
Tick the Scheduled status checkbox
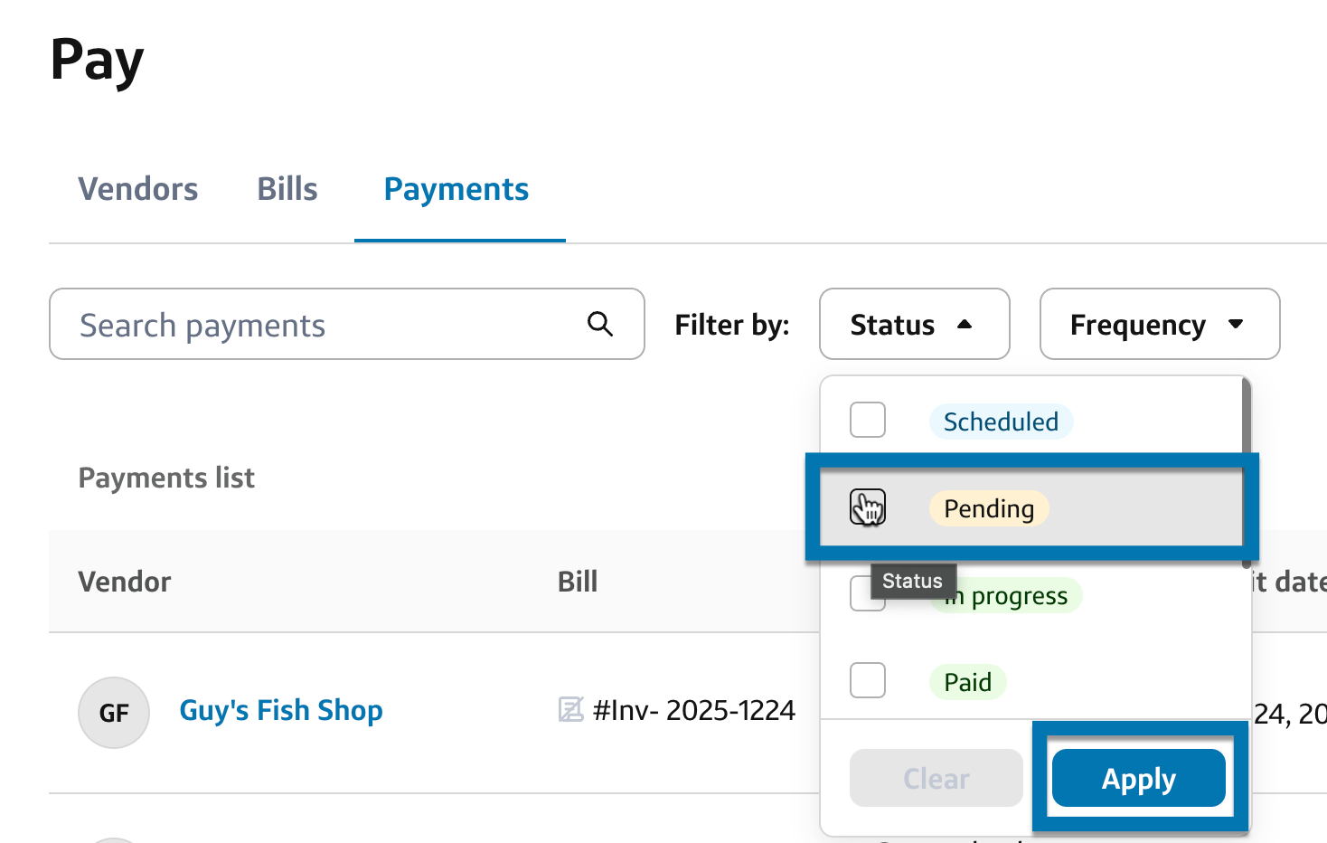[x=868, y=420]
